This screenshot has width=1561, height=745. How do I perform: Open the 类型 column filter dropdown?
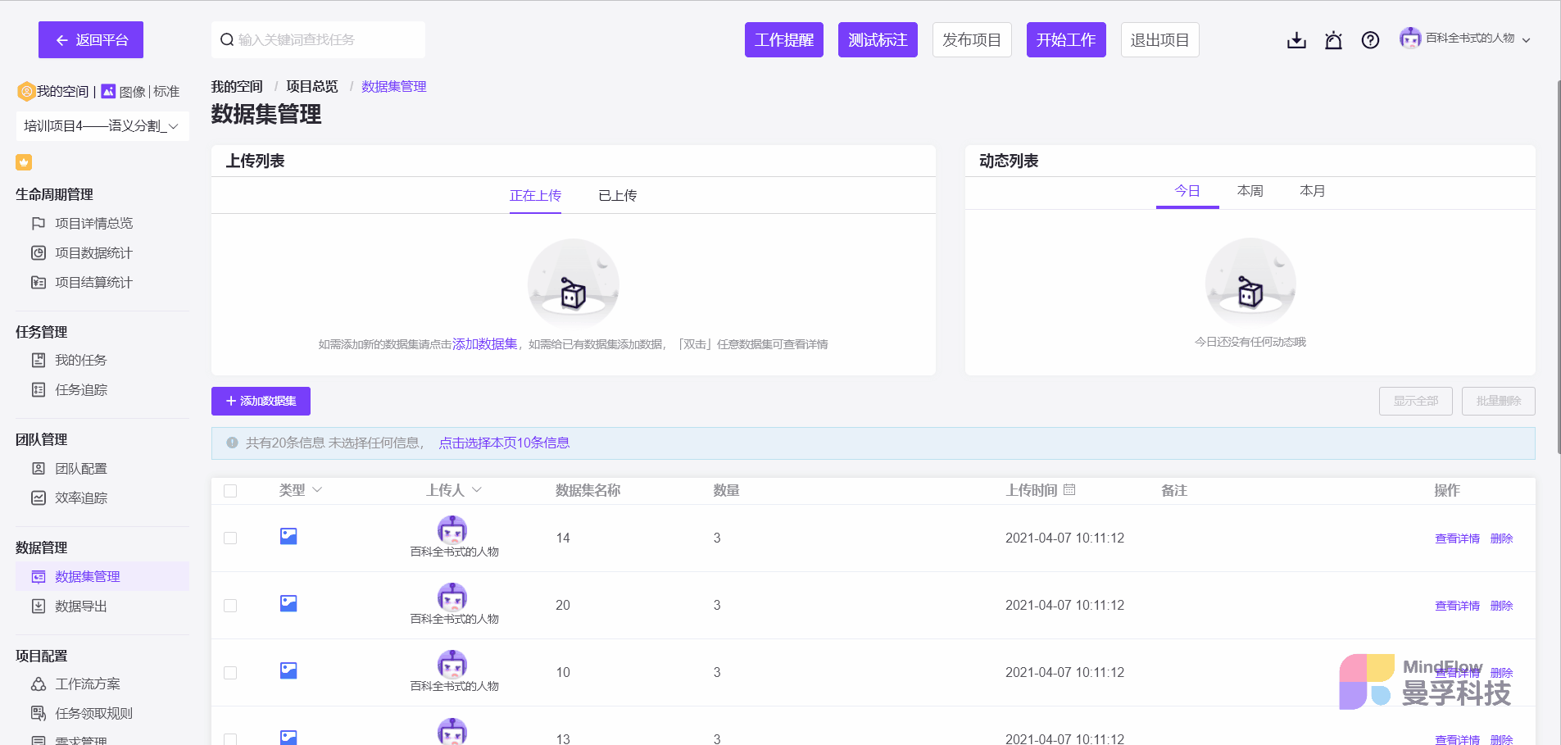click(317, 489)
